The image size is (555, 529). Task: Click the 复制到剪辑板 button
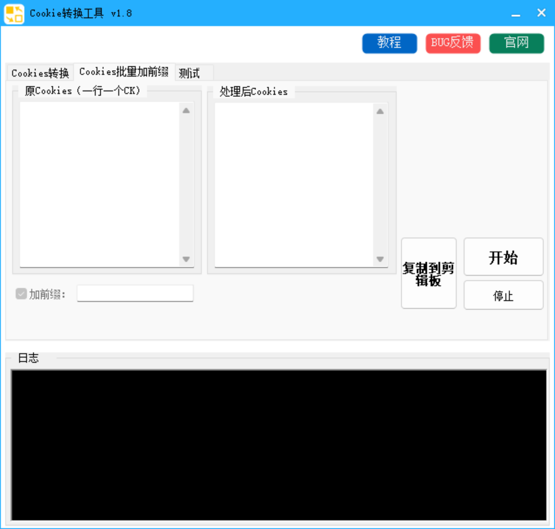pyautogui.click(x=429, y=273)
